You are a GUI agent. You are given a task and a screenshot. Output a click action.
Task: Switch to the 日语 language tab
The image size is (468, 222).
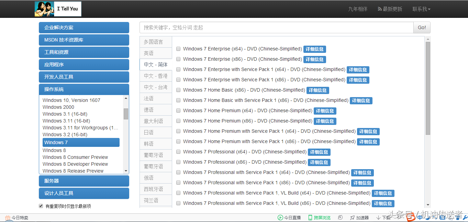(x=156, y=132)
